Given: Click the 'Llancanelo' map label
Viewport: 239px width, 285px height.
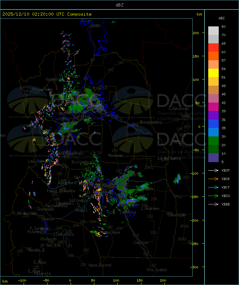Looking at the screenshot, I should (x=64, y=234).
